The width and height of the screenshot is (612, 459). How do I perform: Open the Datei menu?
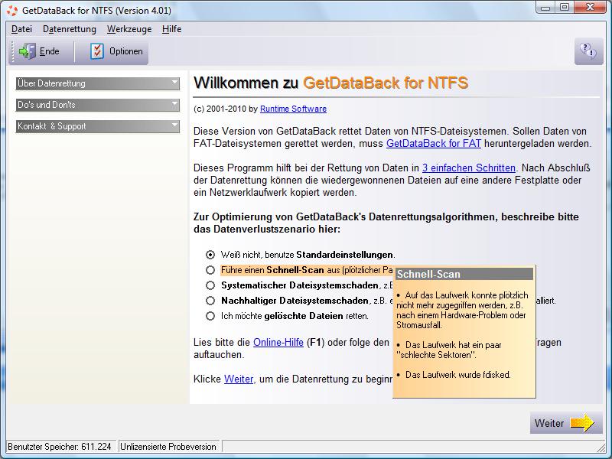22,29
